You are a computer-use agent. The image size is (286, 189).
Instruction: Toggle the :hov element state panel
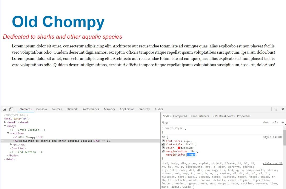(x=266, y=123)
